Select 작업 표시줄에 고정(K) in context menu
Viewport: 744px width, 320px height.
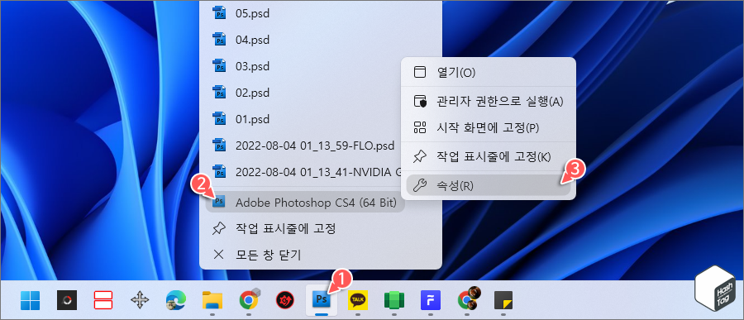click(489, 156)
